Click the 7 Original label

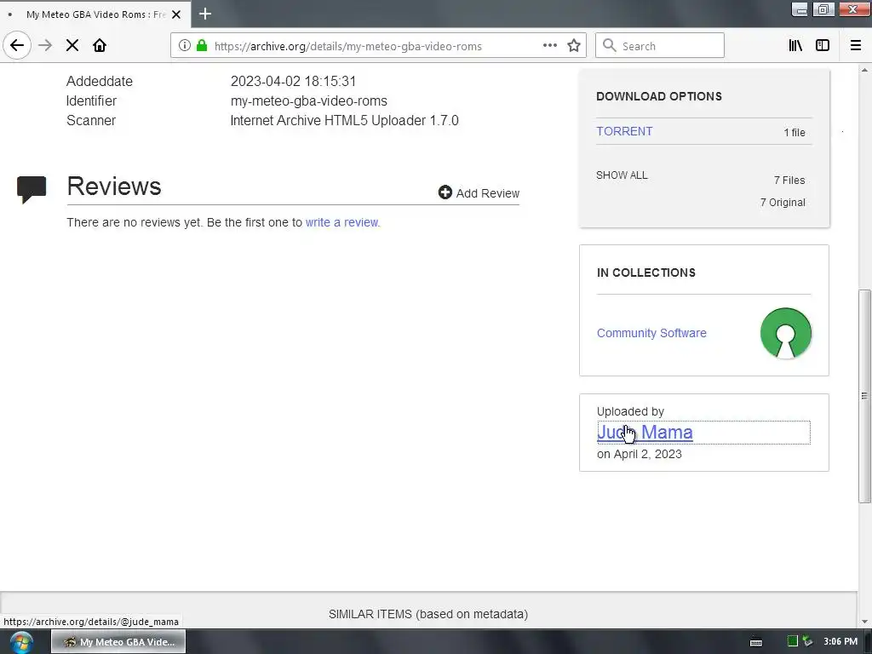[x=783, y=203]
